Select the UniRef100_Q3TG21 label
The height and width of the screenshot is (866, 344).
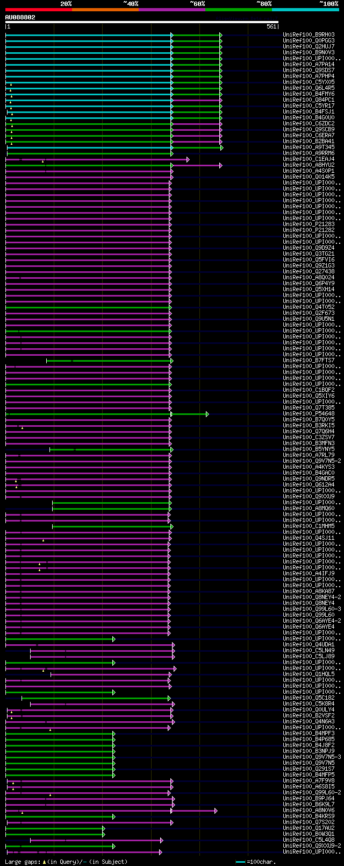pyautogui.click(x=309, y=254)
